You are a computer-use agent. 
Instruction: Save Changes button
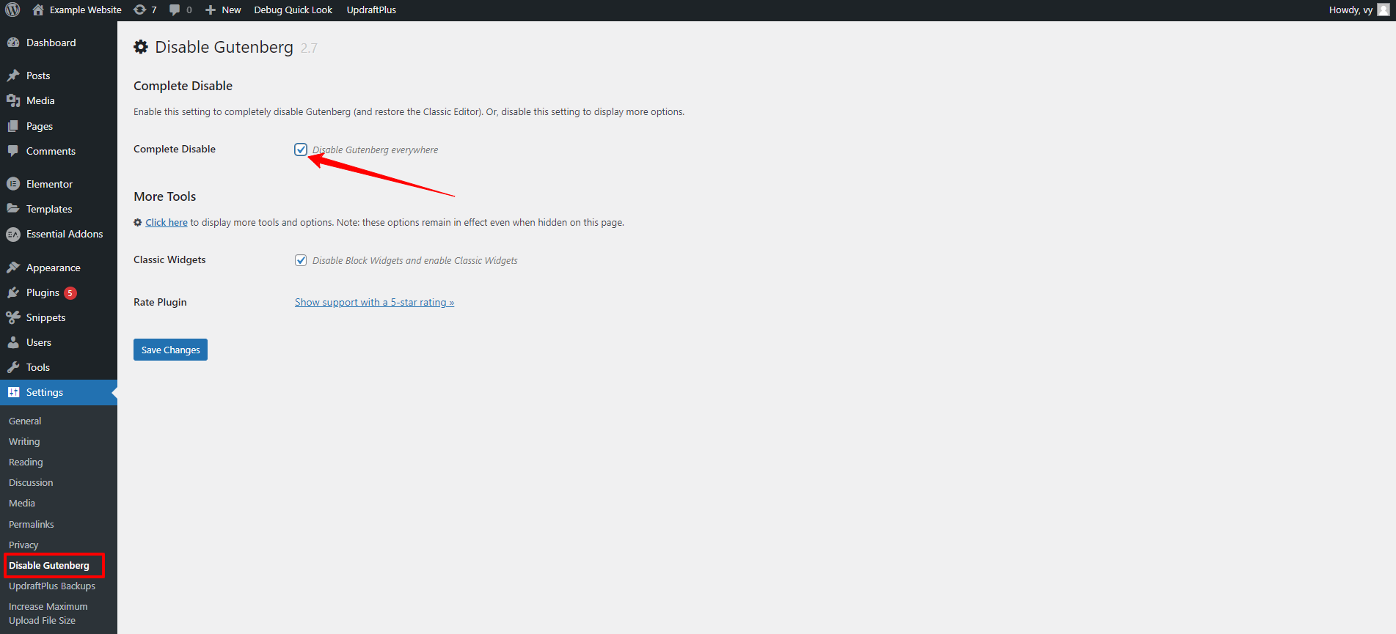click(x=170, y=350)
